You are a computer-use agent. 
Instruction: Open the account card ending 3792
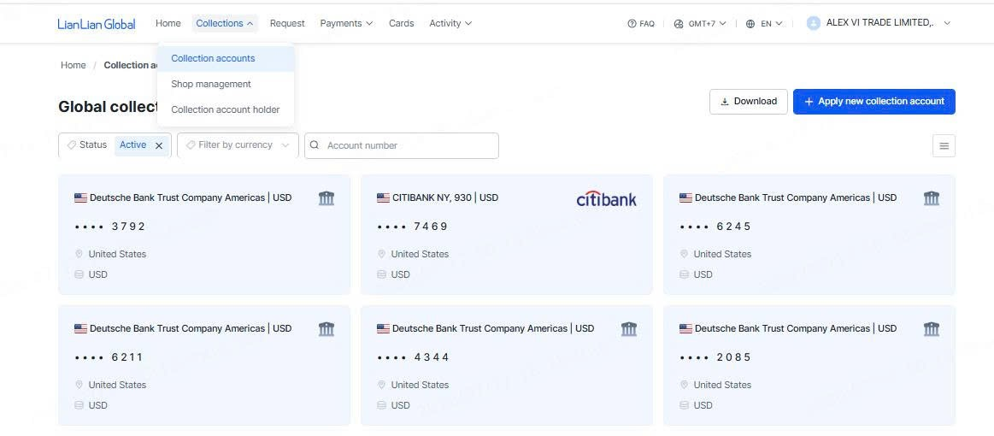pos(204,234)
